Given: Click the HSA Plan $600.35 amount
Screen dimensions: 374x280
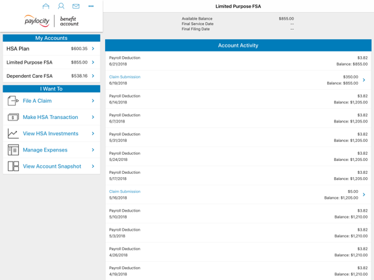Looking at the screenshot, I should [x=79, y=49].
